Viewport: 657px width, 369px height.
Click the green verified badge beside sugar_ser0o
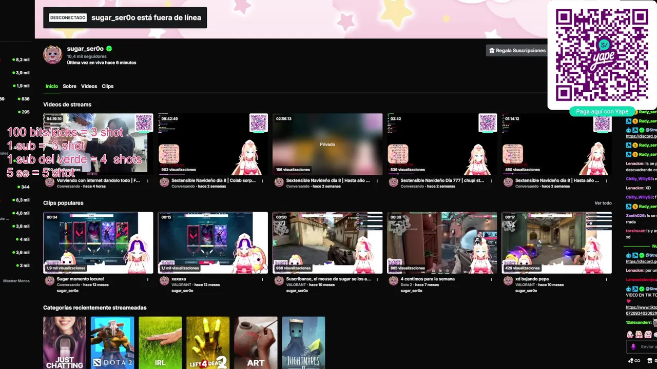[x=109, y=49]
